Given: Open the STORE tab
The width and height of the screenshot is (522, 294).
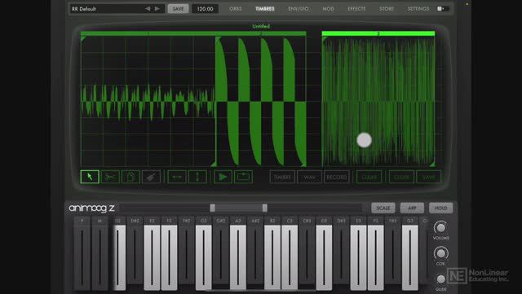Looking at the screenshot, I should [x=387, y=9].
